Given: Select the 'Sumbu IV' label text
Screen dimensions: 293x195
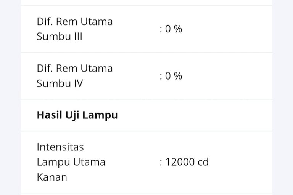Looking at the screenshot, I should coord(60,83).
